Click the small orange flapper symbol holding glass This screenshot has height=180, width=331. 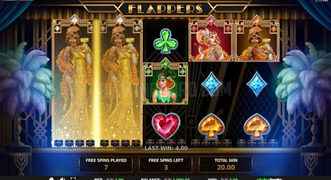point(257,40)
